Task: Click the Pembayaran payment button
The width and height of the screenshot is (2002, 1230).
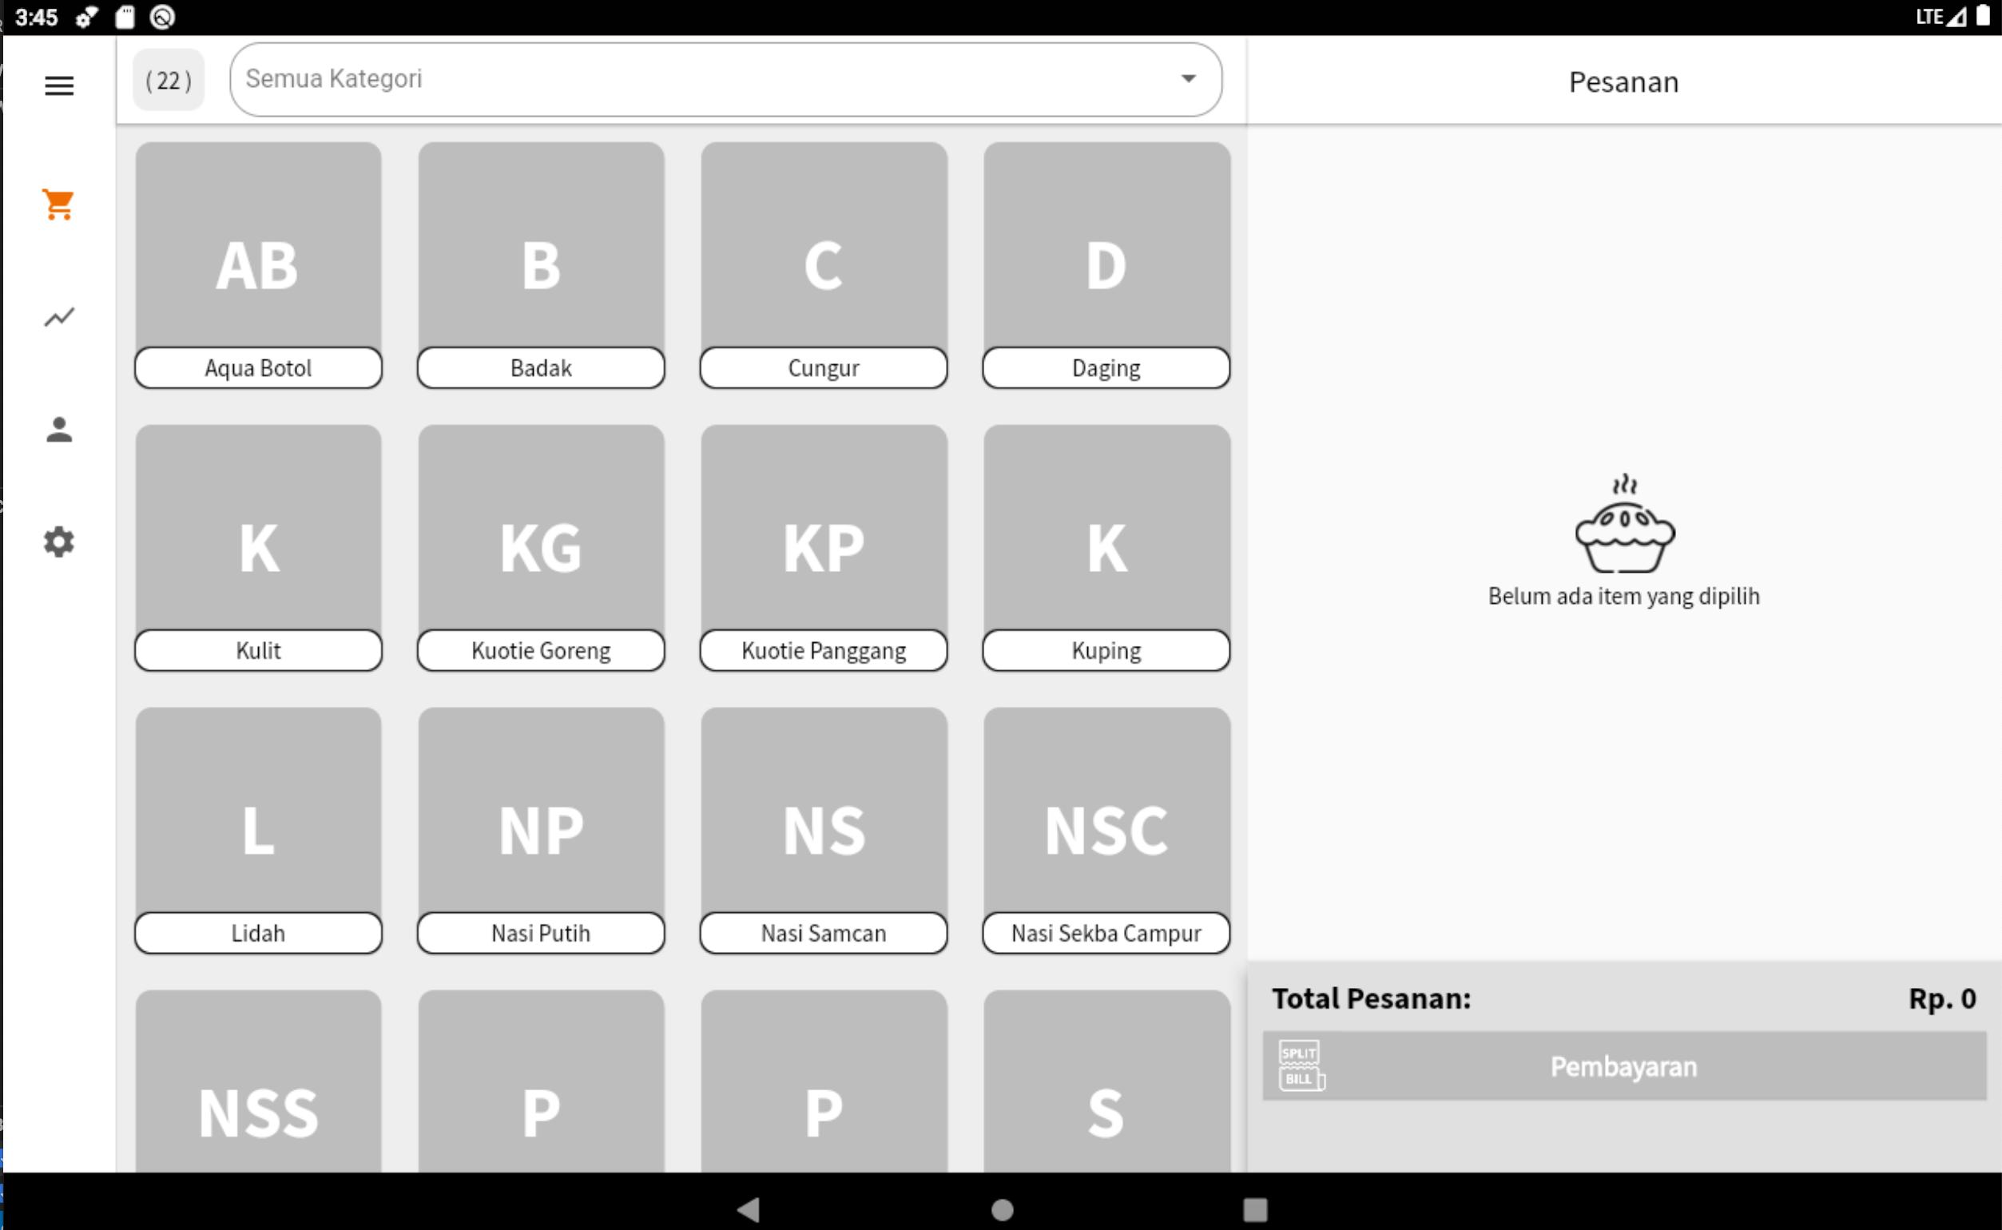Action: pos(1623,1065)
